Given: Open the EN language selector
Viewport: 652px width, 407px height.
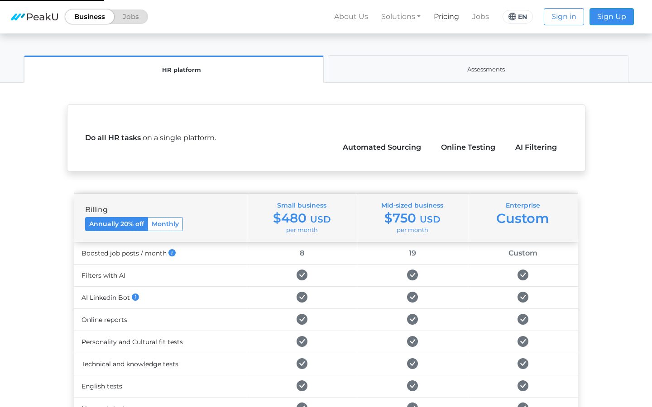Looking at the screenshot, I should pyautogui.click(x=518, y=17).
